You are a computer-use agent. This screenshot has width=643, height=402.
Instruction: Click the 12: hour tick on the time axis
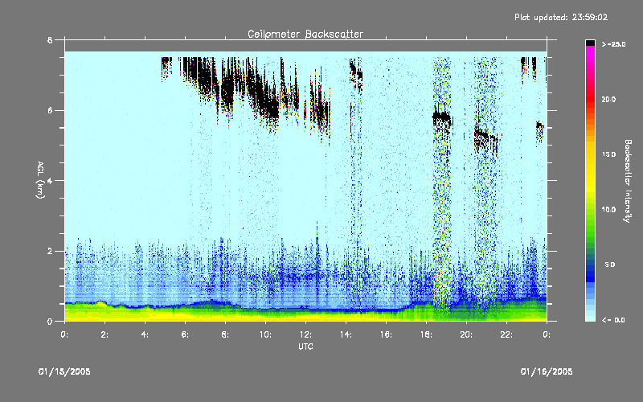[305, 334]
